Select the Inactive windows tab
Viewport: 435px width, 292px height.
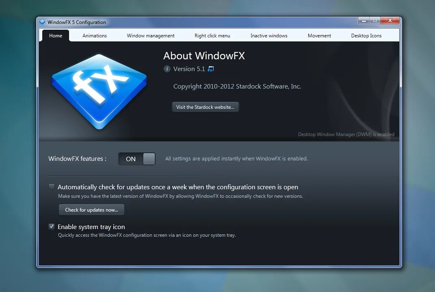click(269, 35)
